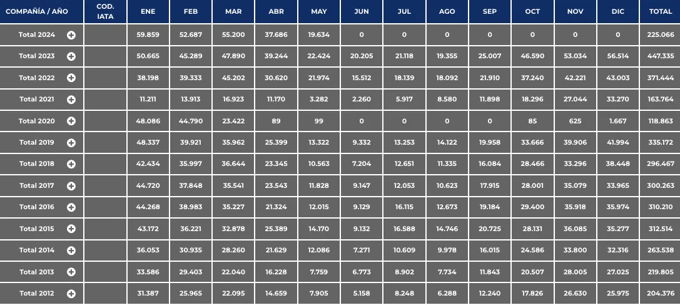This screenshot has height=305, width=680.
Task: Click the DIC month column header
Action: [618, 12]
